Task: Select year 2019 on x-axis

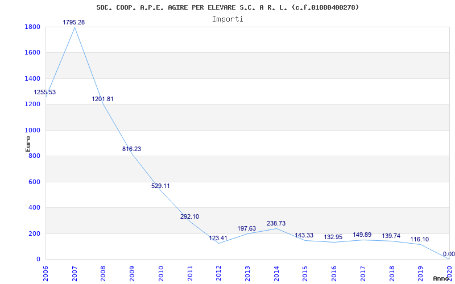Action: point(420,273)
